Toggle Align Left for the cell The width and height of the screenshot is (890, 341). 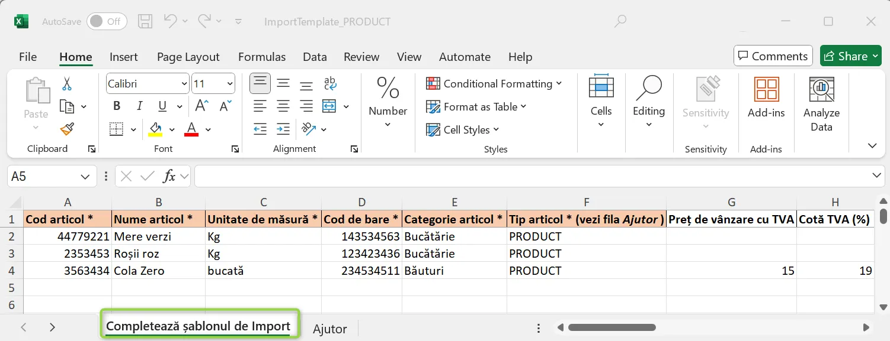click(x=260, y=106)
